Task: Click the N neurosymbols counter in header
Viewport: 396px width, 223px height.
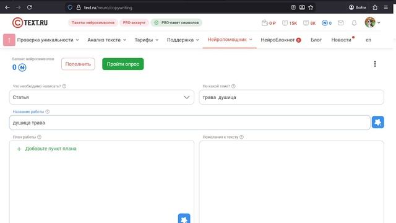Action: [x=327, y=23]
